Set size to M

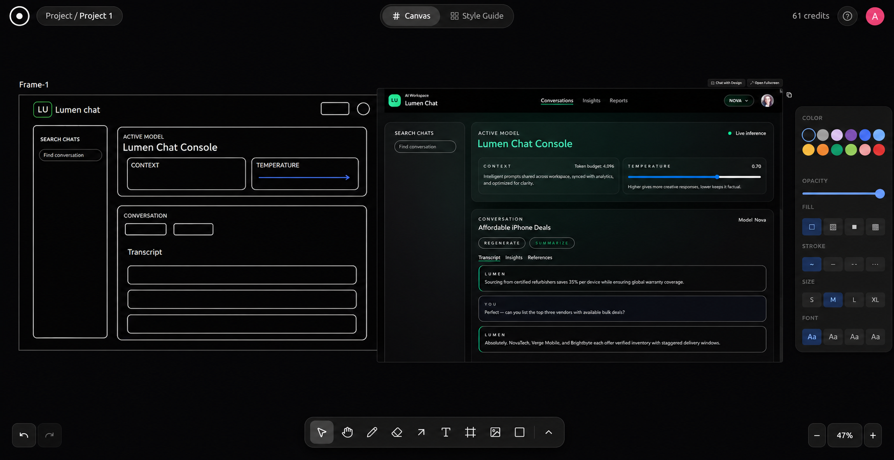click(x=833, y=300)
